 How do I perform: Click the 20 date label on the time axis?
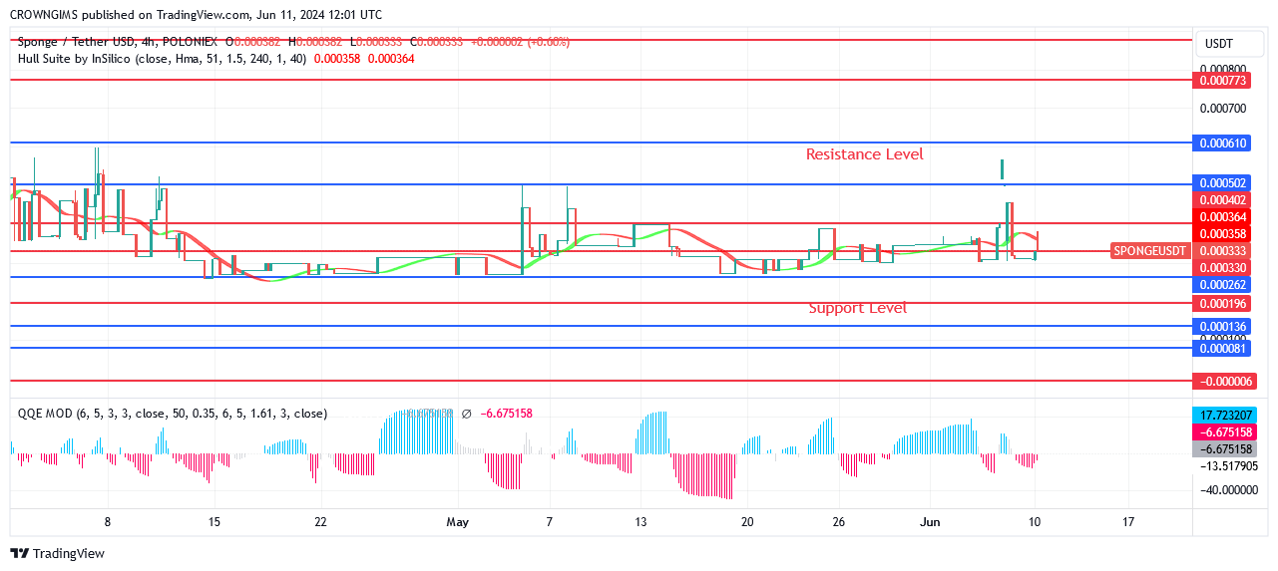pos(747,522)
